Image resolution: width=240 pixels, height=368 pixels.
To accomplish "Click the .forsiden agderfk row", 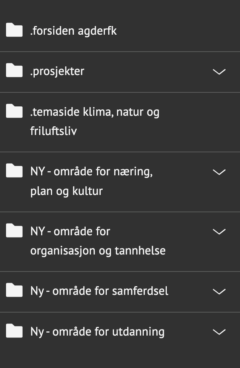I will 113,30.
